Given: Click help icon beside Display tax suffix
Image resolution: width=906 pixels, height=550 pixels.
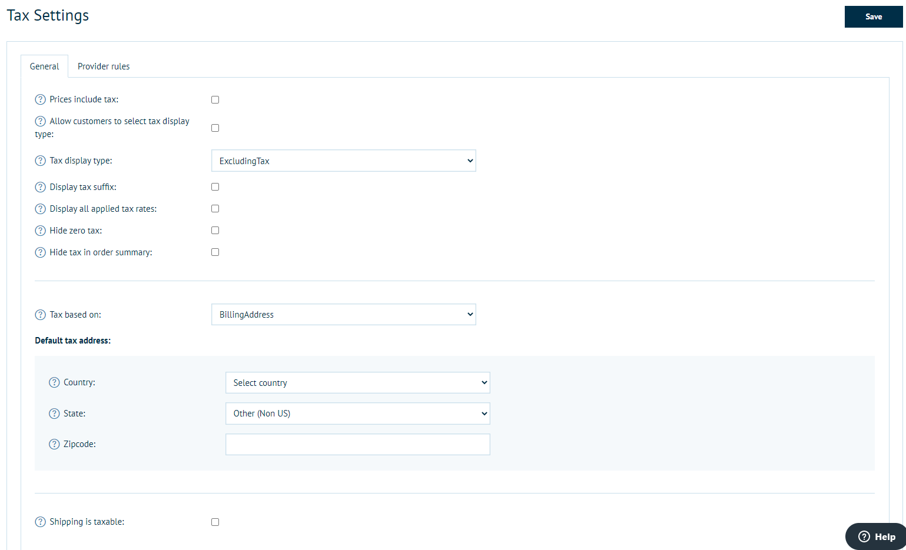Looking at the screenshot, I should coord(40,187).
